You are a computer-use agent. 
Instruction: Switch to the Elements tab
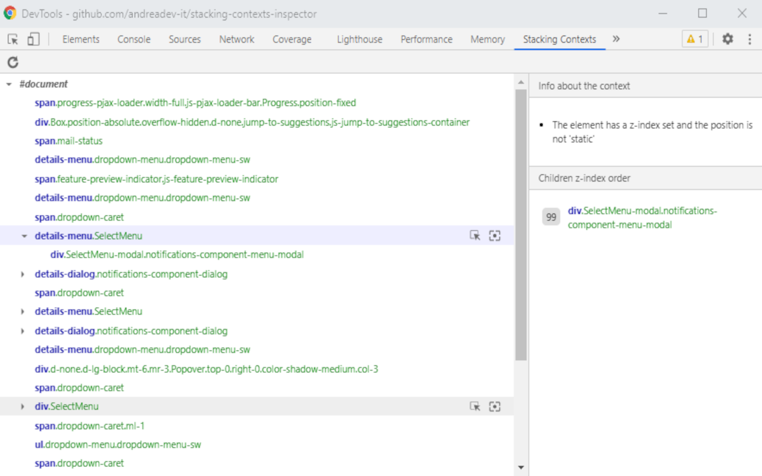(x=81, y=39)
